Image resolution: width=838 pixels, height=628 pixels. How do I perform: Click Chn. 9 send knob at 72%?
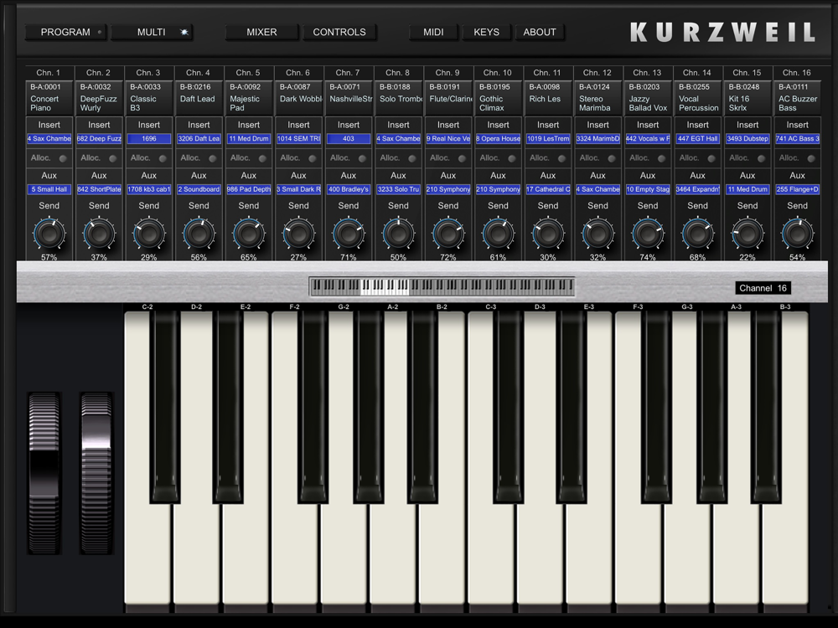[448, 234]
